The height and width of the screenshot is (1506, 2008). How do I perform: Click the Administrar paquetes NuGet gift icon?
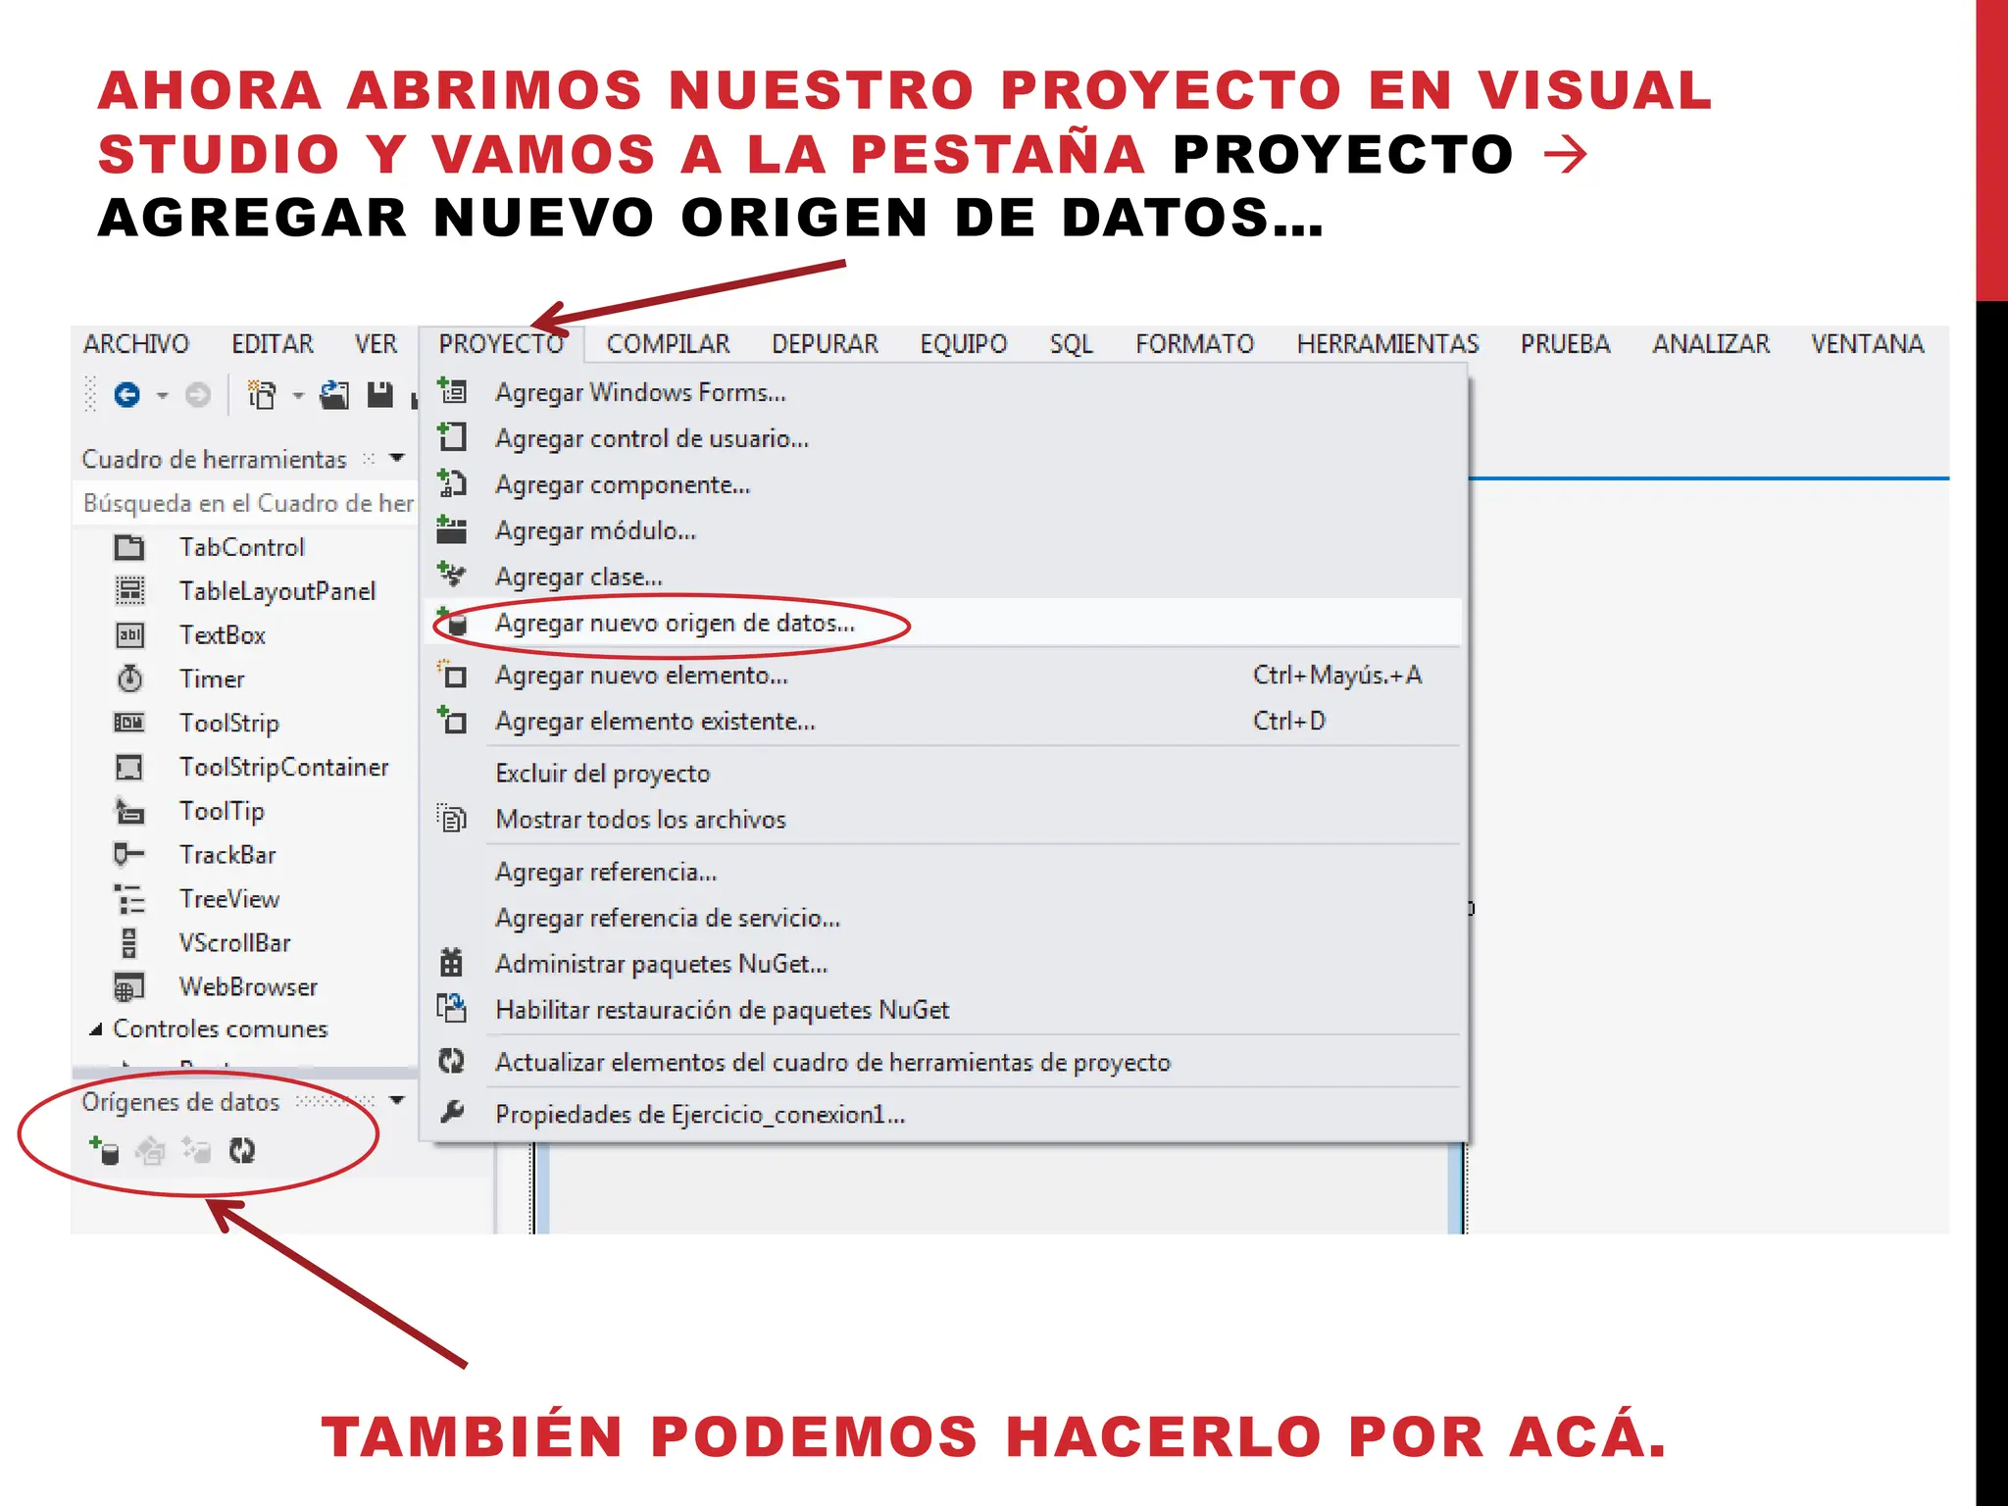click(x=451, y=963)
